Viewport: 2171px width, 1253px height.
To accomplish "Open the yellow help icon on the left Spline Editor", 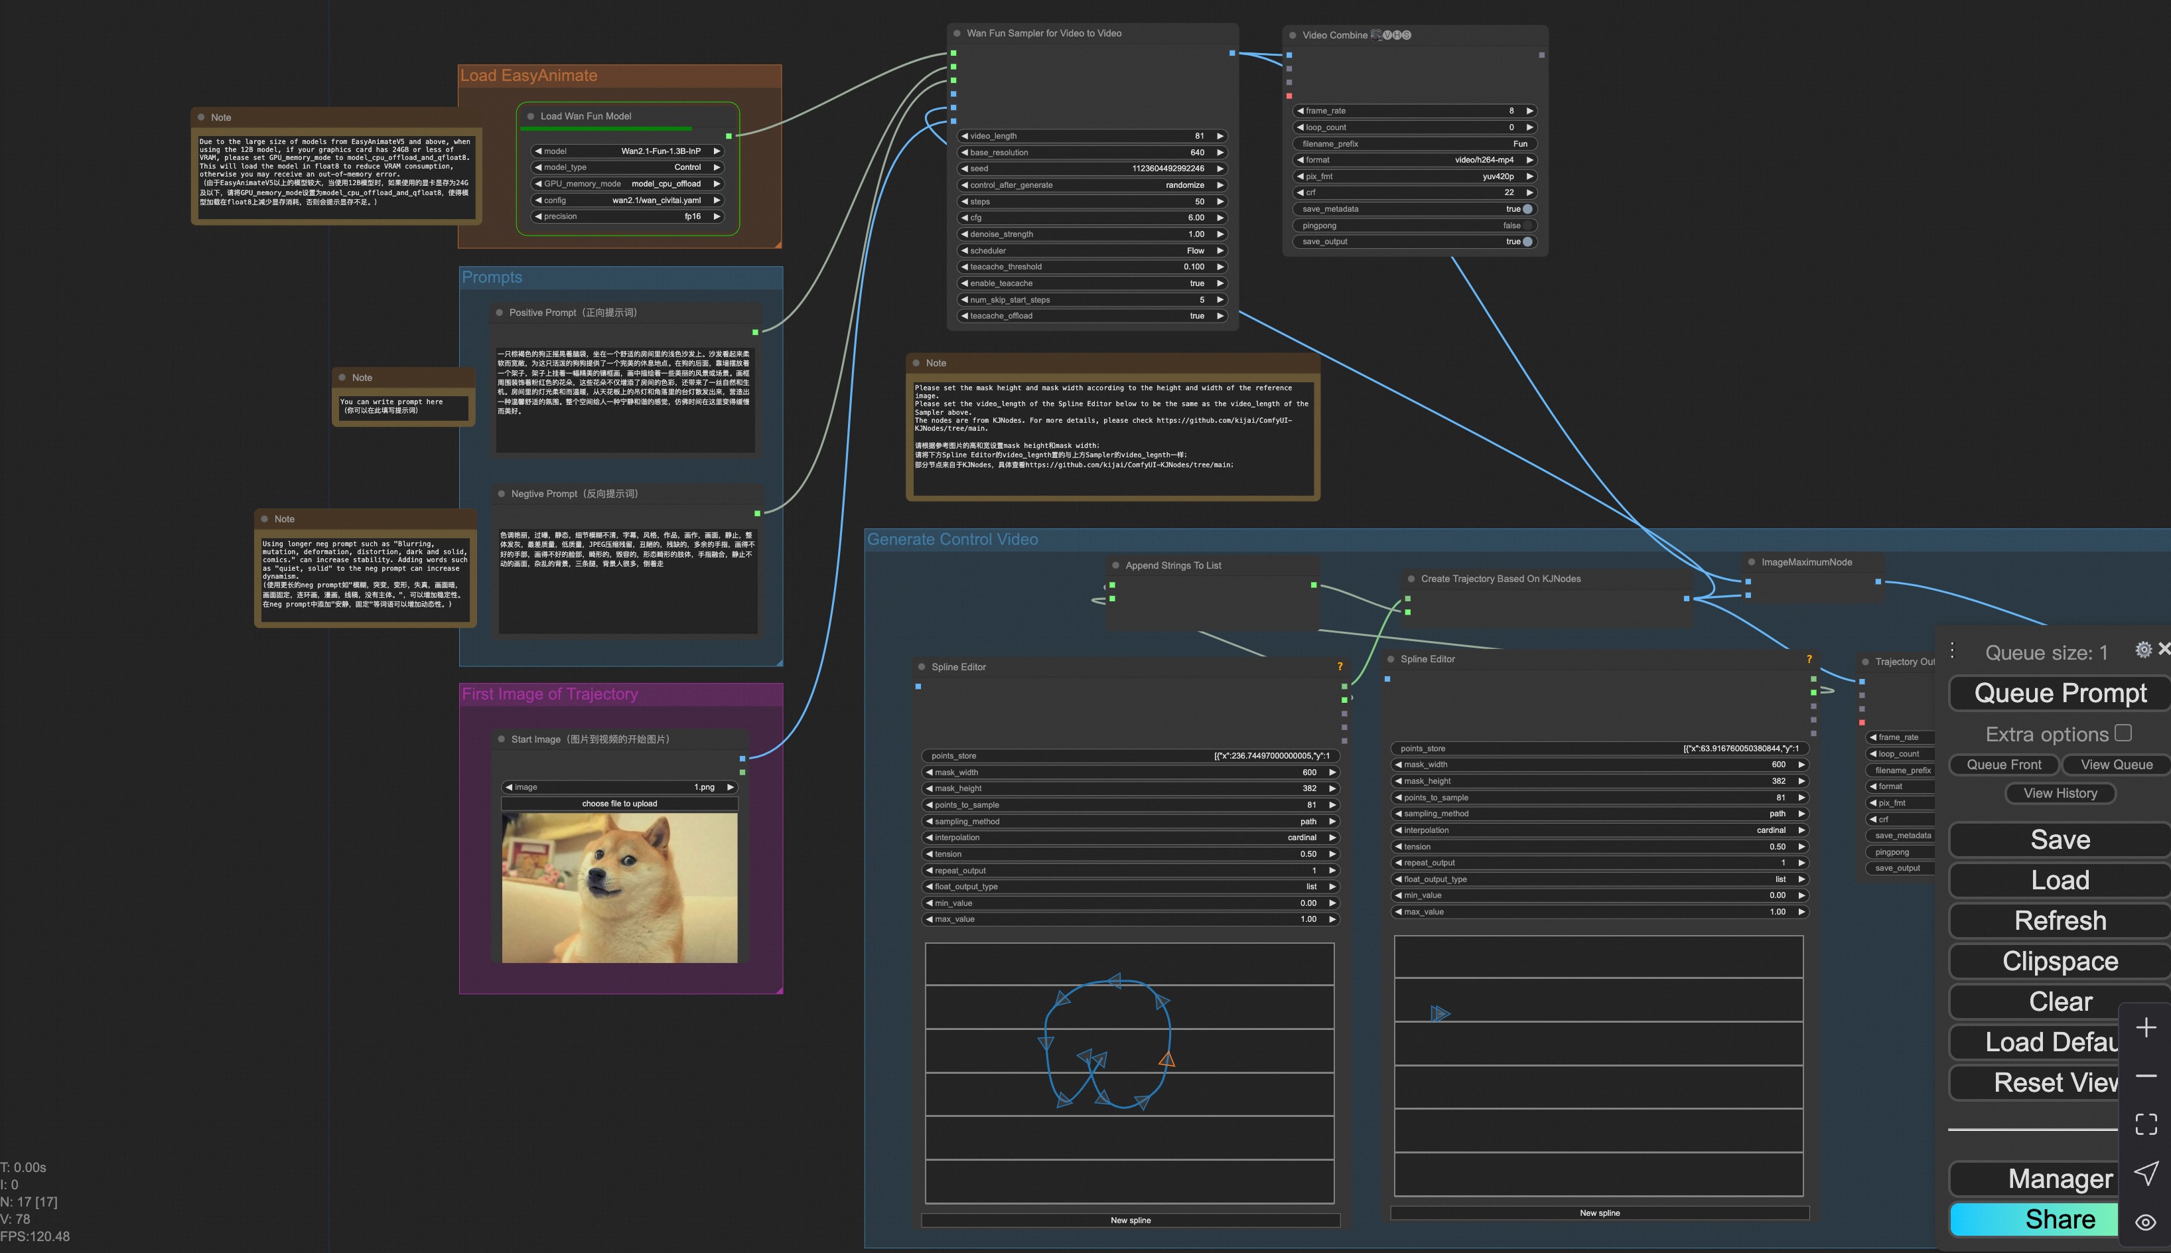I will (x=1339, y=667).
